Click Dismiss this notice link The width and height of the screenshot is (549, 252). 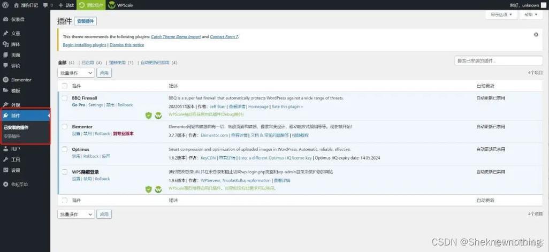[x=127, y=45]
